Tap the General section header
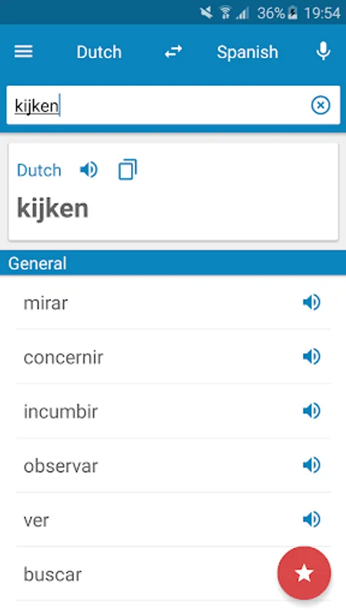Screen dimensions: 346x615 [173, 263]
